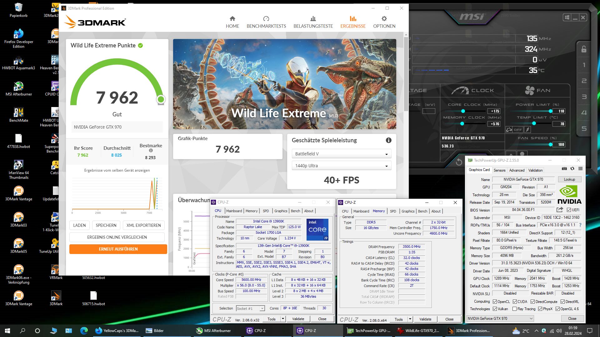
Task: Click the lightning bolt icon in Afterburner
Action: (x=527, y=129)
